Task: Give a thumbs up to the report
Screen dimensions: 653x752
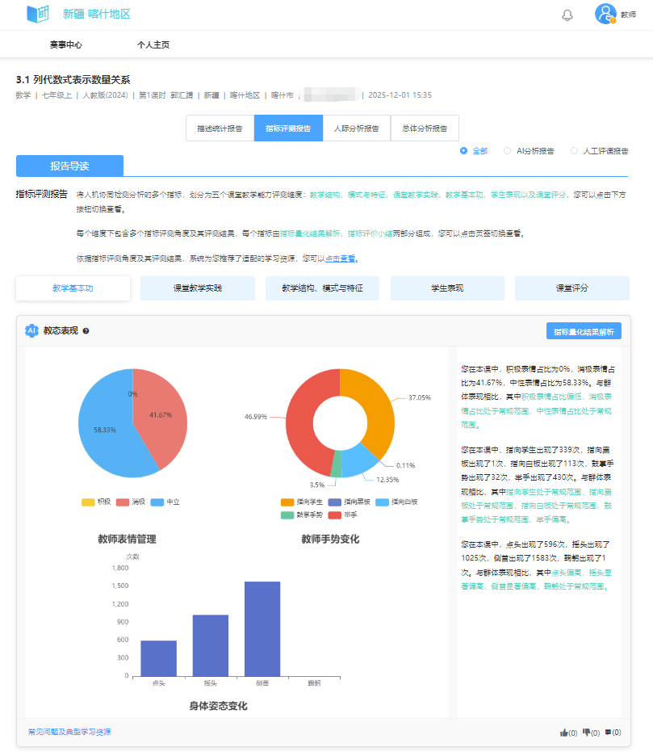Action: [565, 731]
